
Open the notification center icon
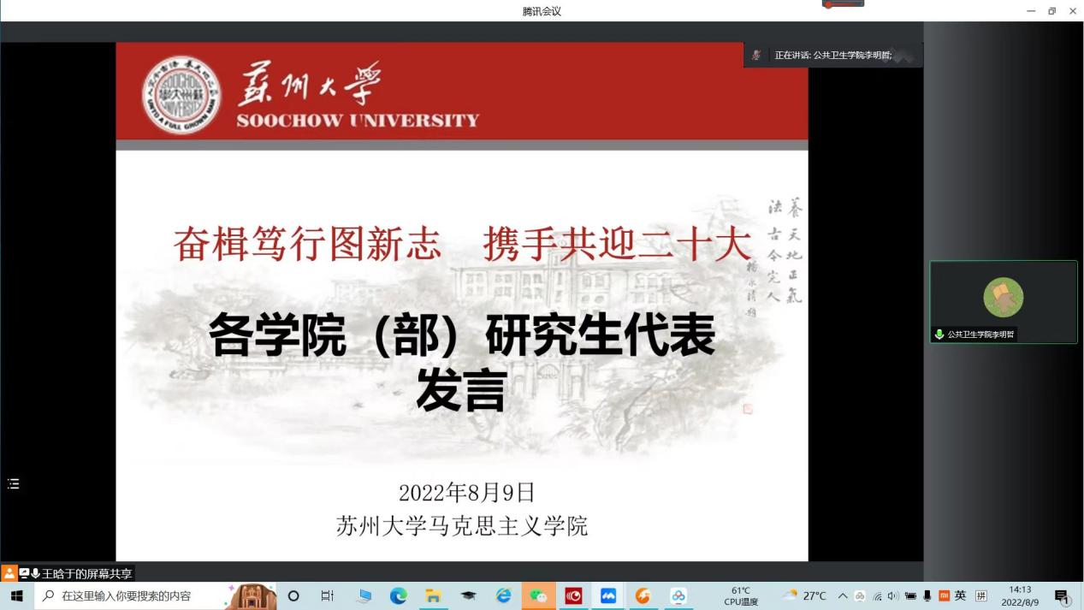tap(1063, 597)
